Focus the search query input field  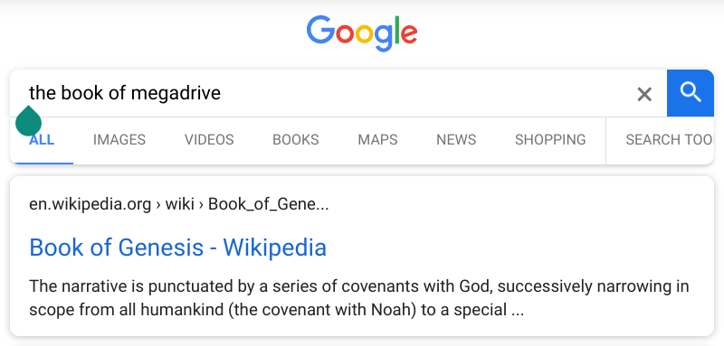click(x=323, y=93)
